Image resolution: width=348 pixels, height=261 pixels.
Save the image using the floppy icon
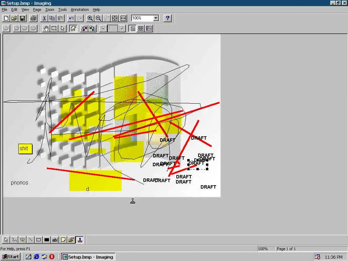pos(22,18)
